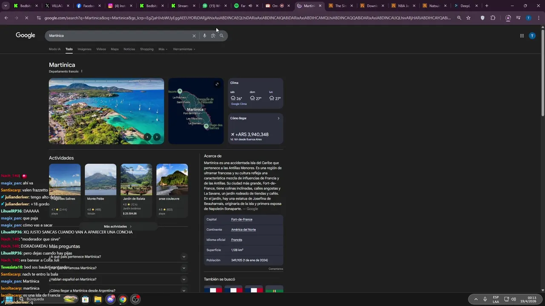Select the Shopping results tab
The image size is (545, 306).
pos(146,49)
